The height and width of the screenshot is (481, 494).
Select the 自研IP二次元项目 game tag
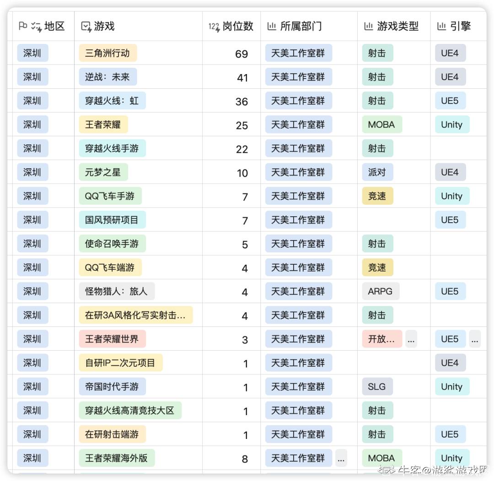click(121, 363)
